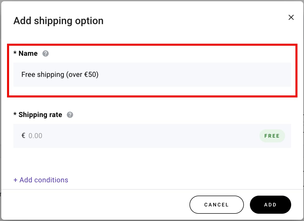The image size is (304, 221).
Task: Click the X icon to dismiss the dialog
Action: coord(291,17)
